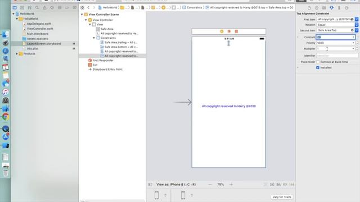
Task: Select Safe Area in outline
Action: [107, 29]
